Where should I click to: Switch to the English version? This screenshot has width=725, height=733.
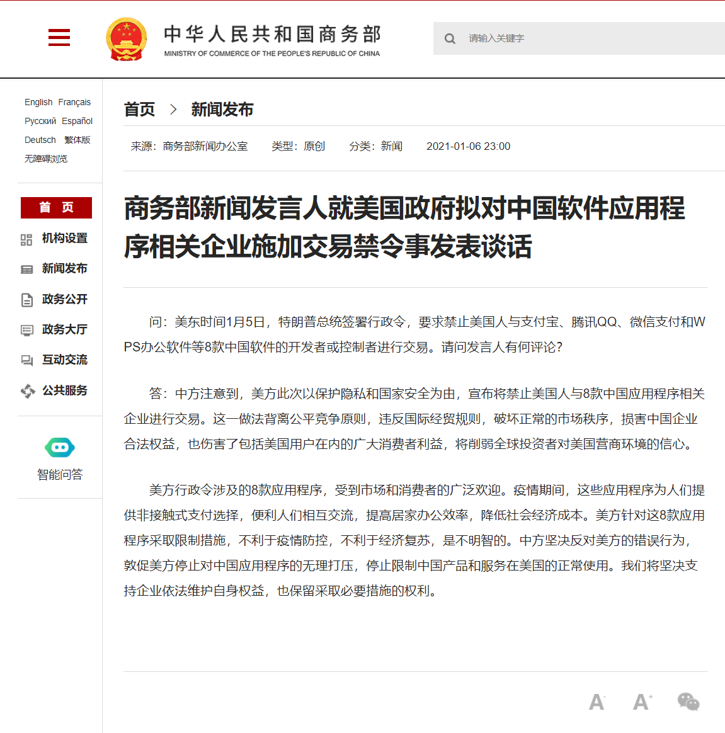click(38, 102)
